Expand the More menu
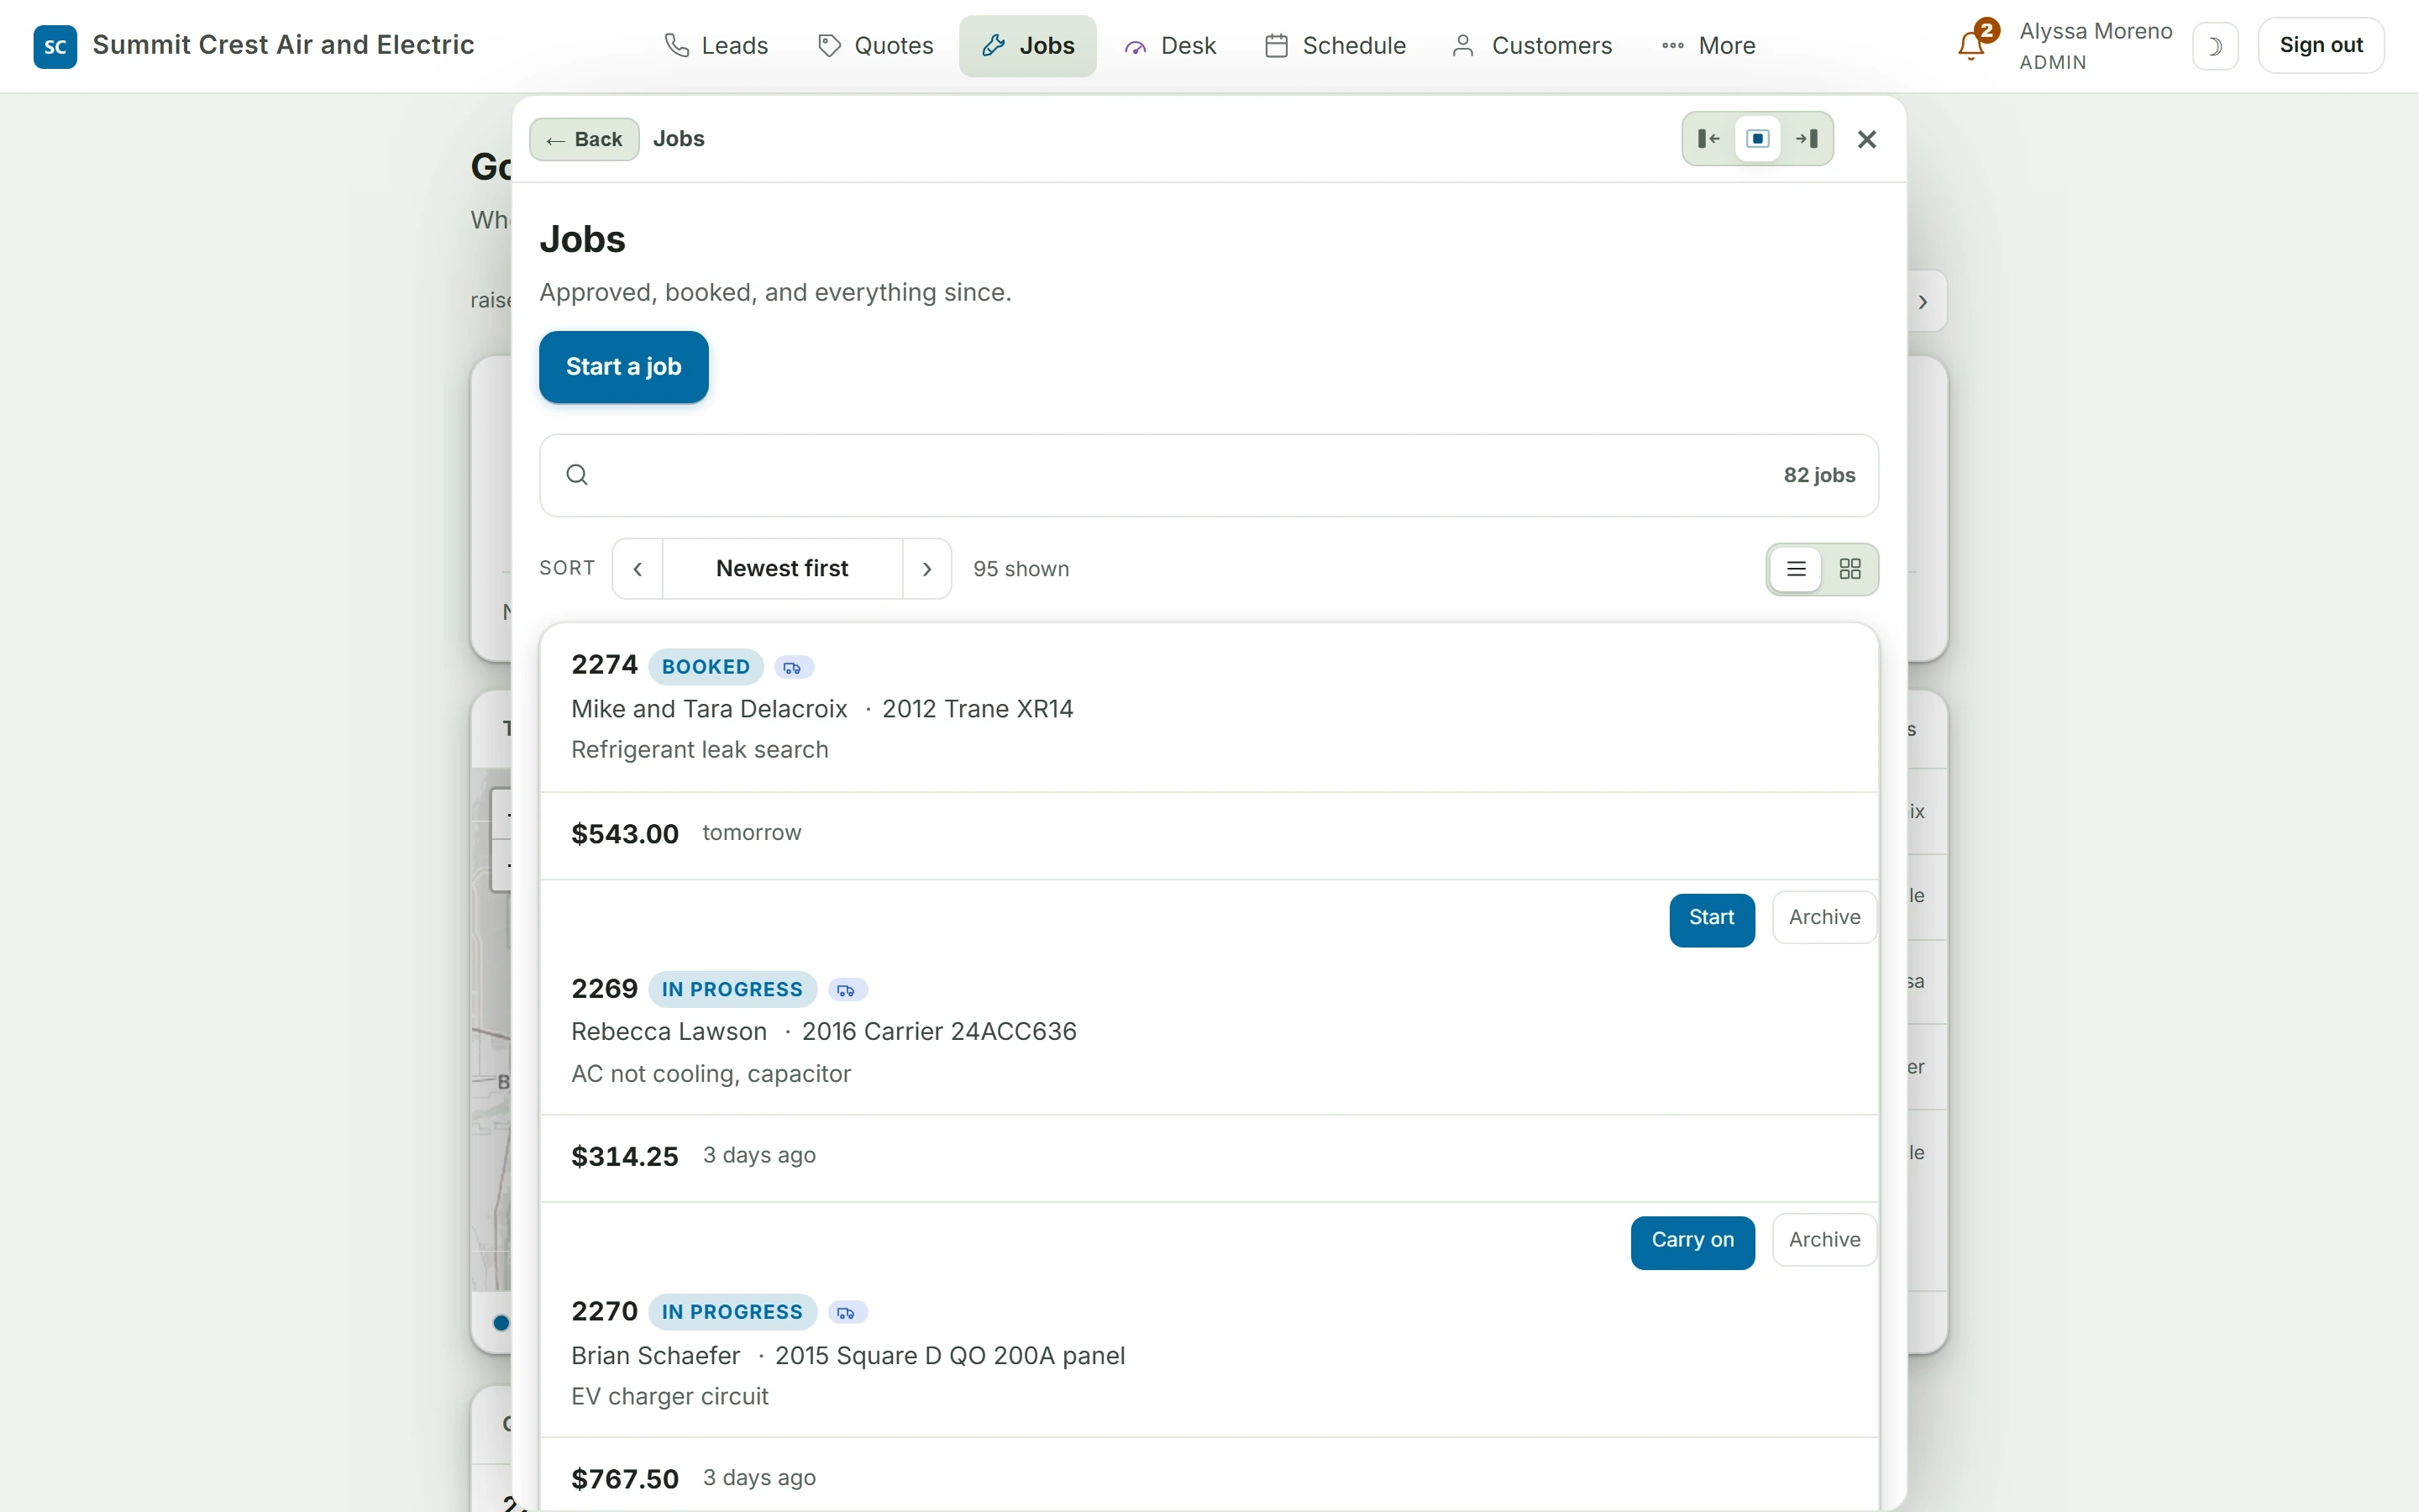Viewport: 2419px width, 1512px height. pos(1708,46)
